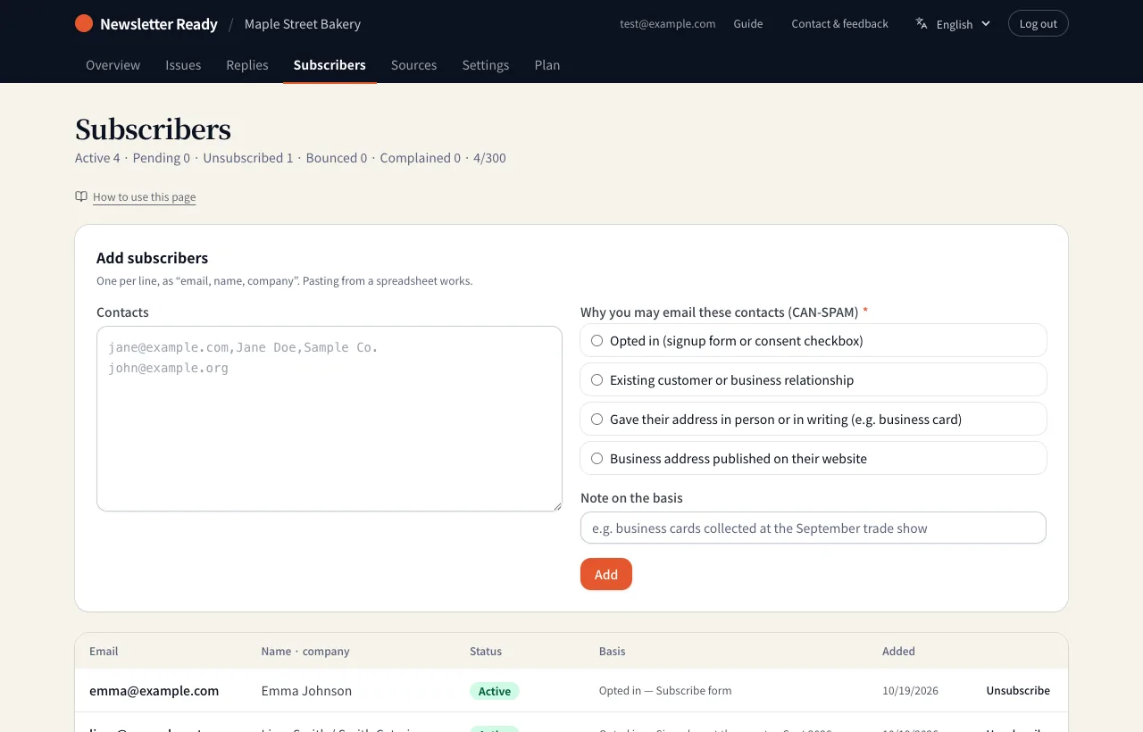Go to the Plan tab
This screenshot has height=732, width=1143.
tap(547, 65)
